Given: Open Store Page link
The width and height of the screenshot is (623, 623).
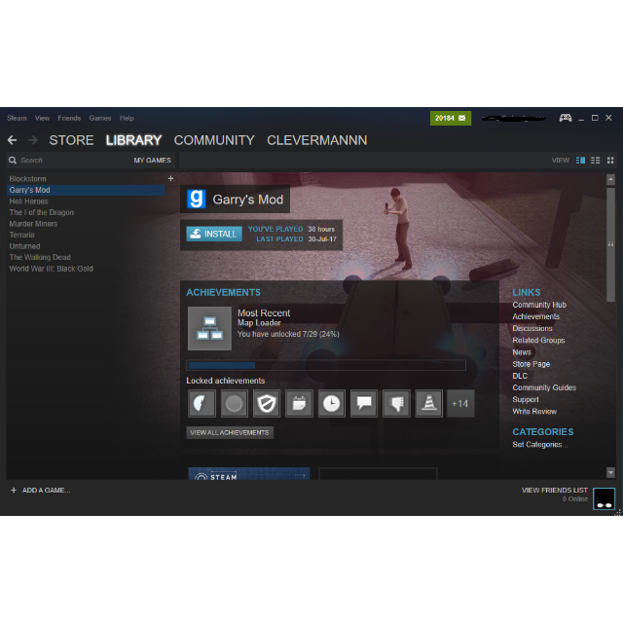Looking at the screenshot, I should coord(531,364).
